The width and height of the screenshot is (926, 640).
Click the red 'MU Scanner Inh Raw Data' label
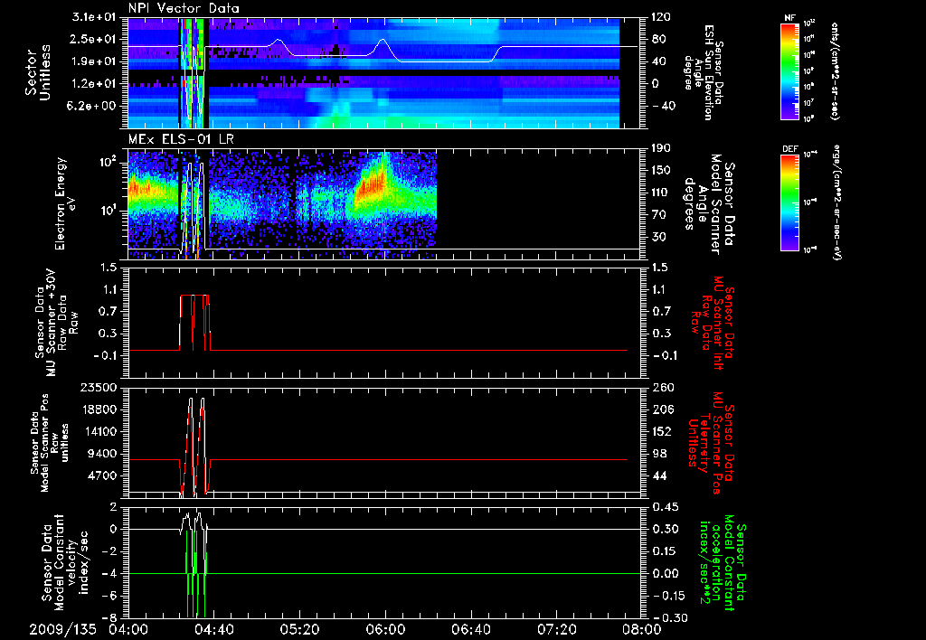712,323
